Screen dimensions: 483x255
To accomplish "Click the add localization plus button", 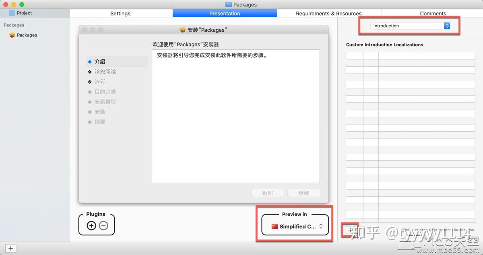I will (350, 230).
